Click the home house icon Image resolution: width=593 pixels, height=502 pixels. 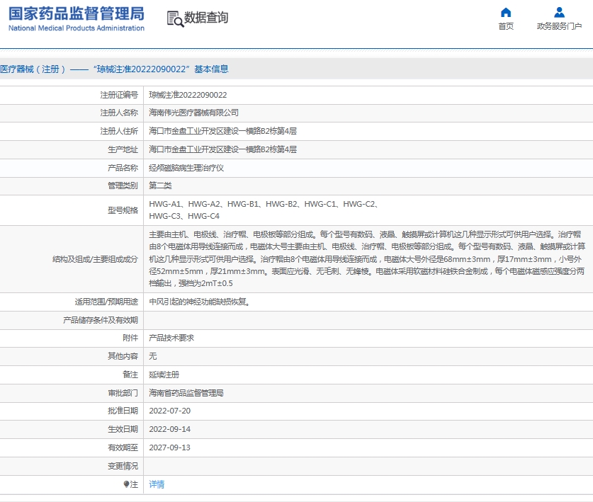[506, 13]
